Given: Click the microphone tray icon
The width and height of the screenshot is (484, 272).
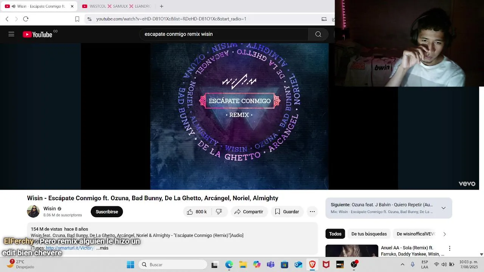Looking at the screenshot, I should pos(413,264).
